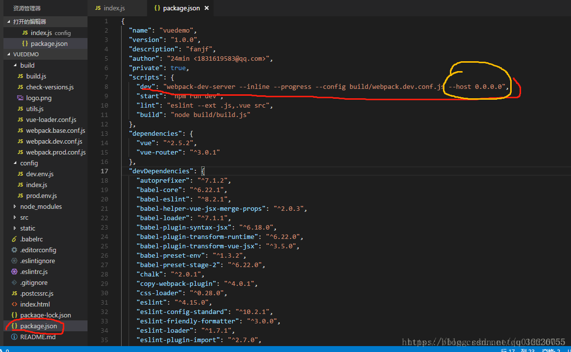Click the babel icon of .babelrc
The height and width of the screenshot is (352, 571).
click(x=14, y=239)
